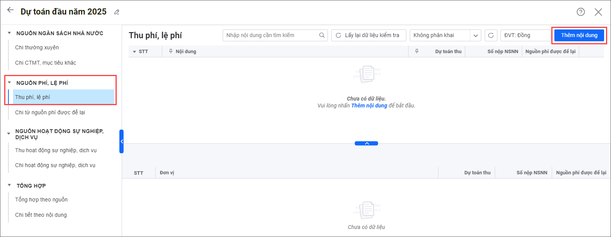Toggle the STT column sort arrow
The image size is (611, 237).
tap(134, 52)
